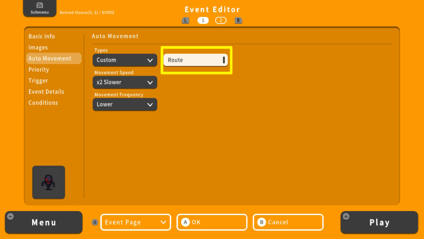This screenshot has height=239, width=424.
Task: Click the plus icon on Play button
Action: [346, 216]
